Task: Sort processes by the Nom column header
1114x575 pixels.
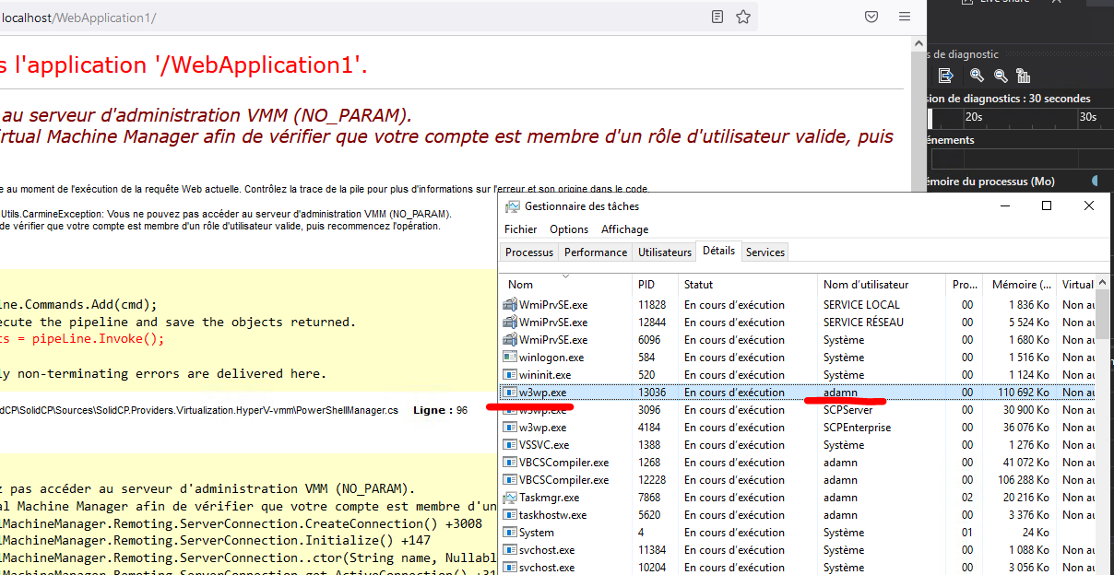Action: click(565, 284)
